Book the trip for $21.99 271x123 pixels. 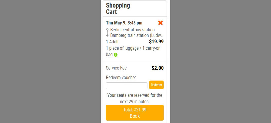(135, 113)
